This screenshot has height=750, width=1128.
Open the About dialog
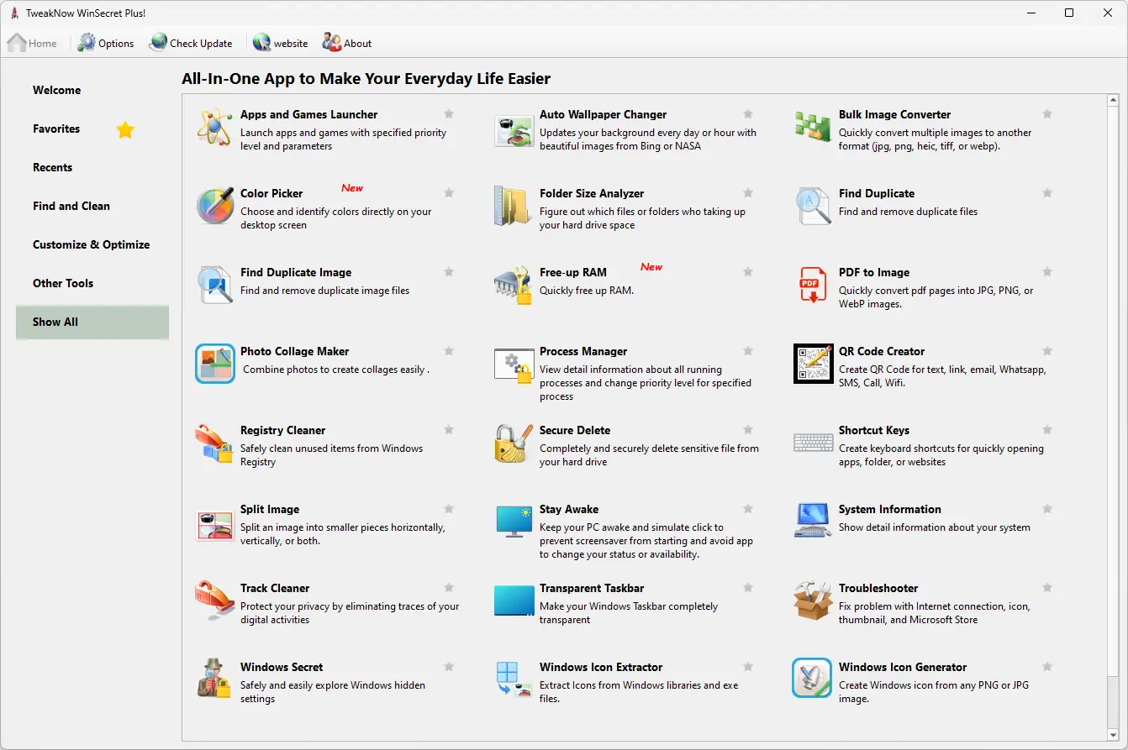(347, 43)
